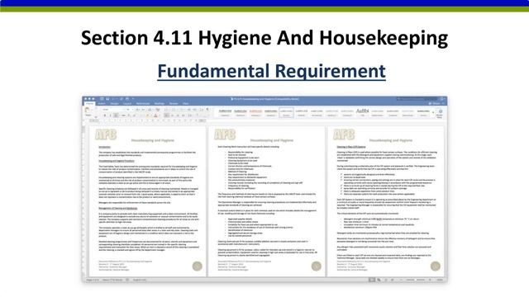
Task: Open the Styles Pane button
Action: [440, 113]
